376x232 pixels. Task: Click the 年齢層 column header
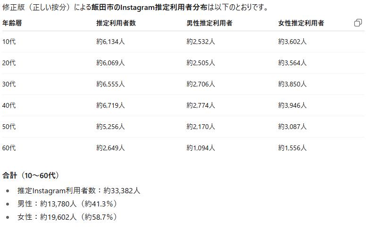[12, 23]
